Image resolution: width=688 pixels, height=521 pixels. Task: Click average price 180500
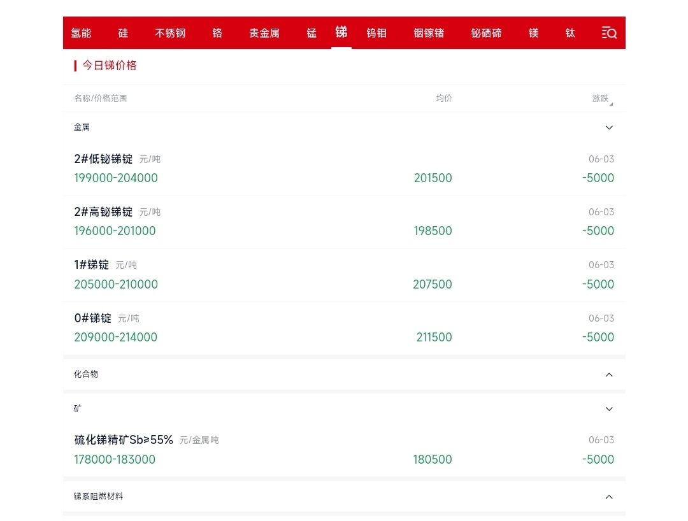(433, 460)
